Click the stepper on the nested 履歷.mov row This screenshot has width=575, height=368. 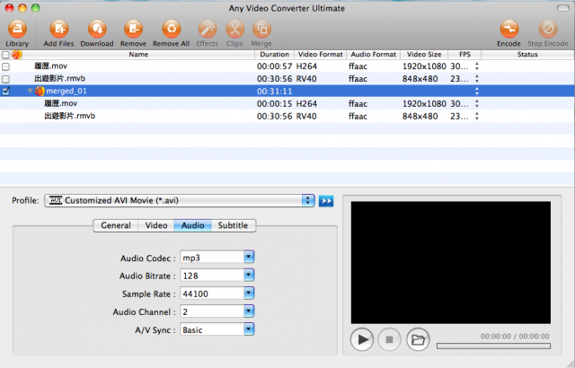tap(477, 103)
